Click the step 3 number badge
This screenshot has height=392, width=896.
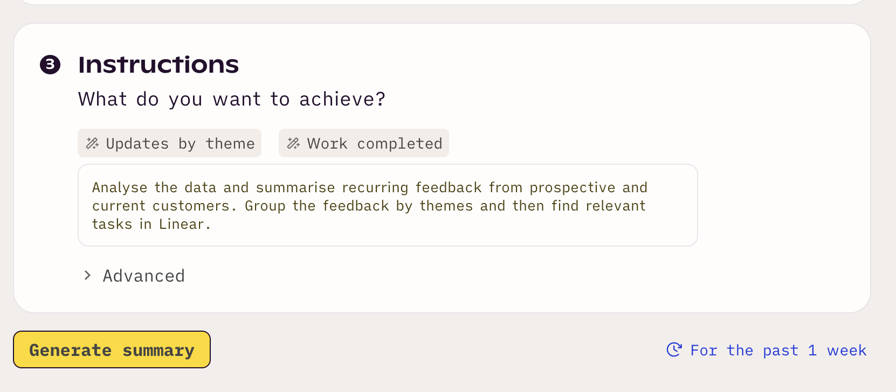click(x=50, y=65)
